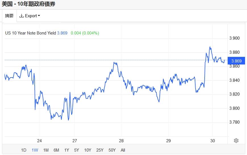
Task: Switch chart to 6M range
Action: pyautogui.click(x=56, y=150)
